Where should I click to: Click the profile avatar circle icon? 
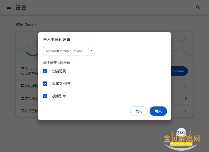(182, 39)
